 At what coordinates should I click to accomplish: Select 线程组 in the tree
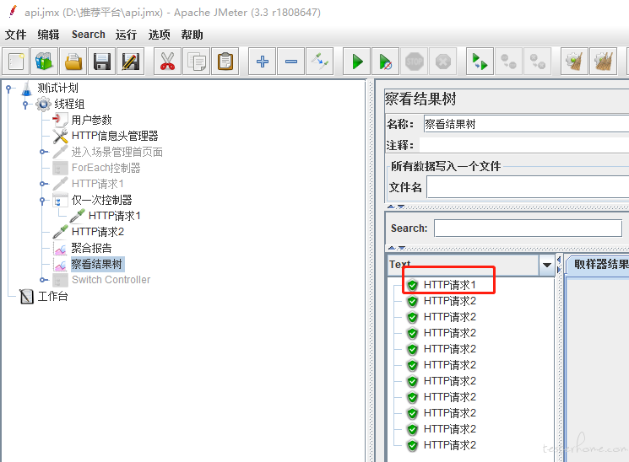tap(69, 105)
